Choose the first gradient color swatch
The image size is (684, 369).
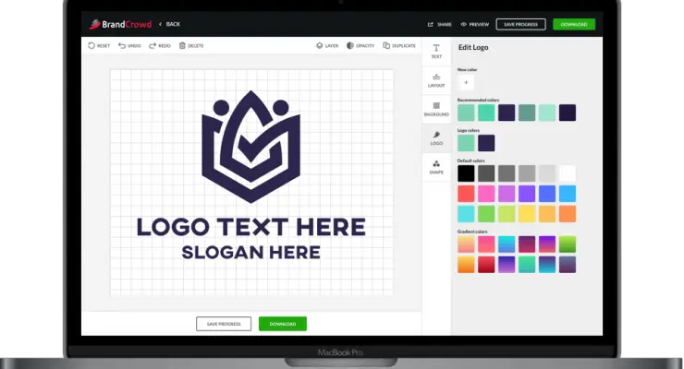pyautogui.click(x=466, y=244)
